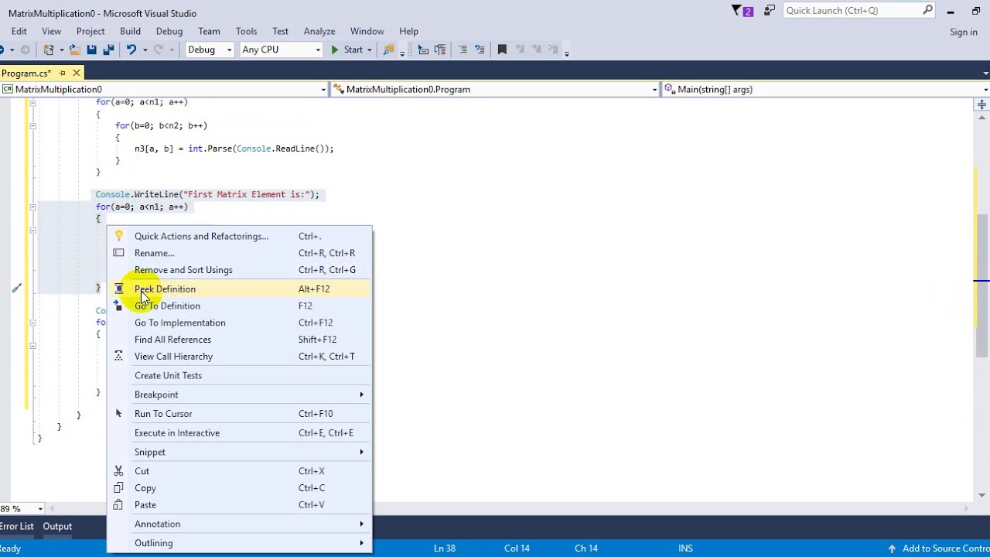The height and width of the screenshot is (557, 990).
Task: Click the vertical editor scrollbar thumb
Action: (981, 285)
